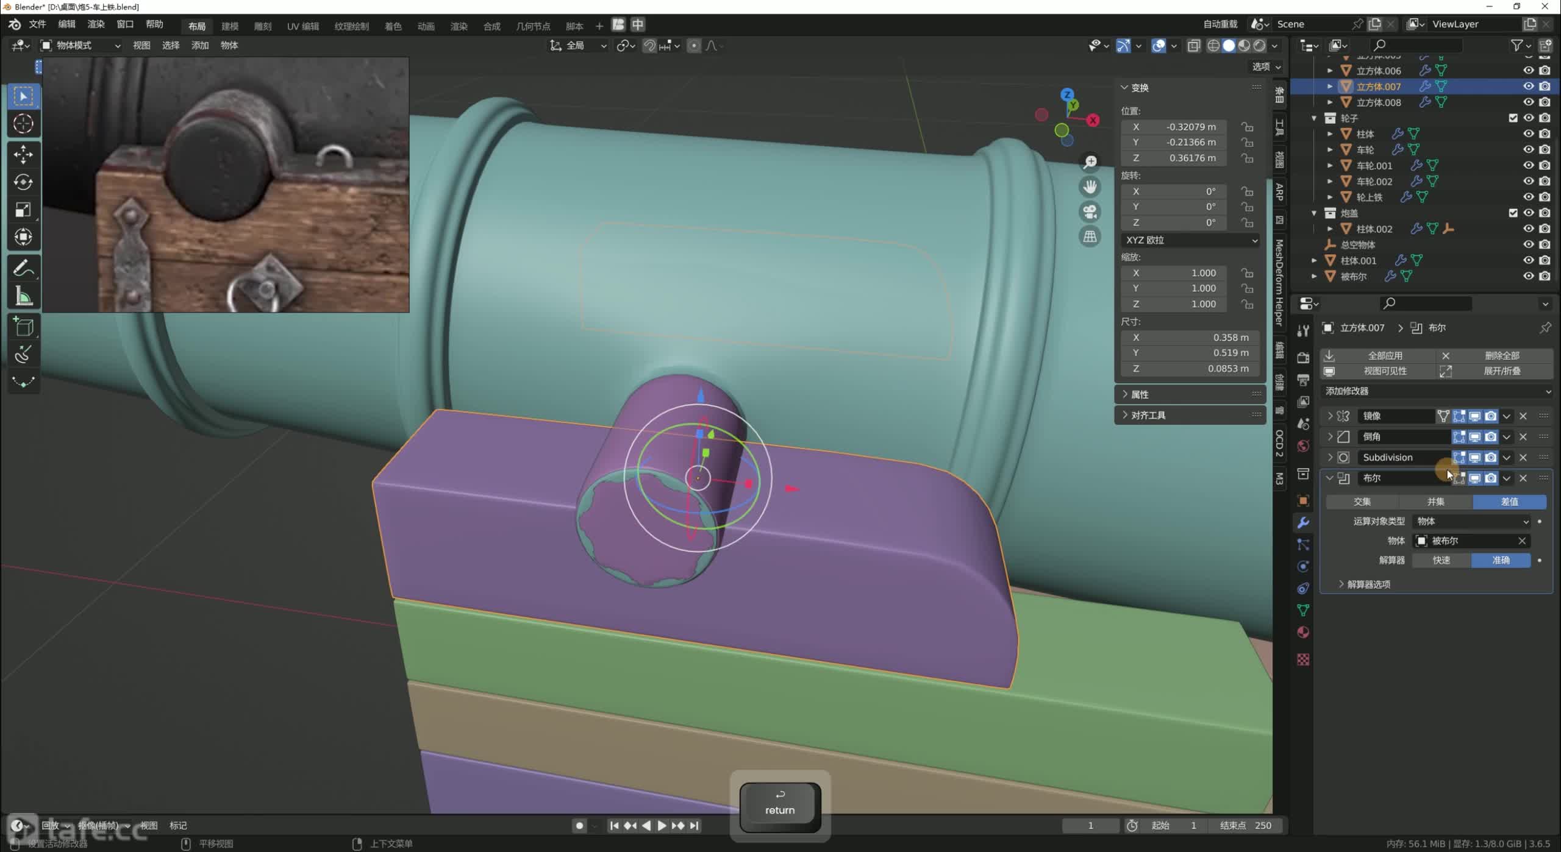The width and height of the screenshot is (1561, 852).
Task: Toggle X-ray display icon
Action: (1194, 46)
